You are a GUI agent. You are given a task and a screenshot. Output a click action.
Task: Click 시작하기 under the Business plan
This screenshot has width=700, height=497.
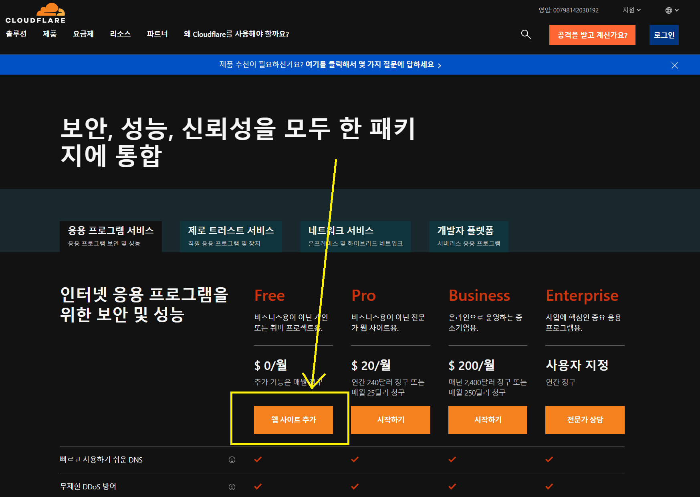click(488, 420)
